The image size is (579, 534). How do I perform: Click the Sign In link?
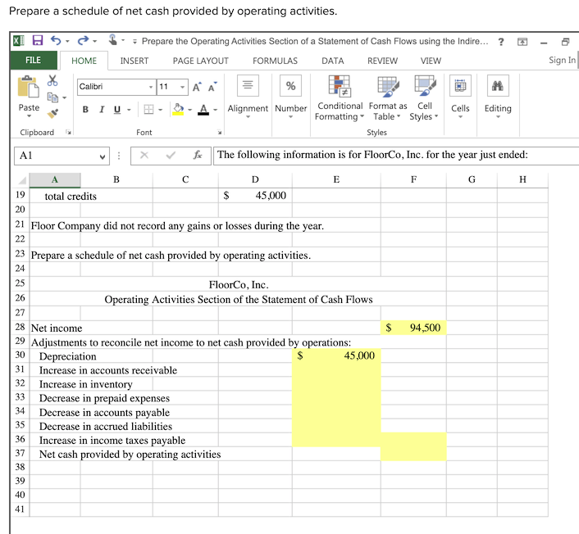[562, 60]
